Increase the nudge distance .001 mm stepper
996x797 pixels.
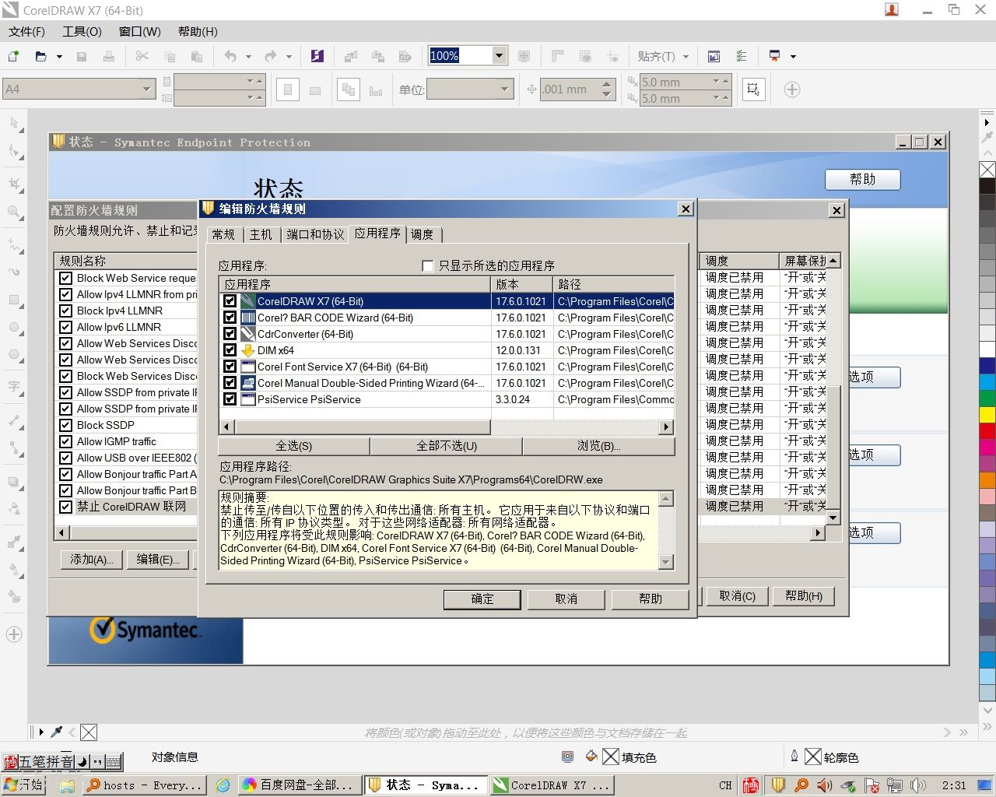coord(608,83)
